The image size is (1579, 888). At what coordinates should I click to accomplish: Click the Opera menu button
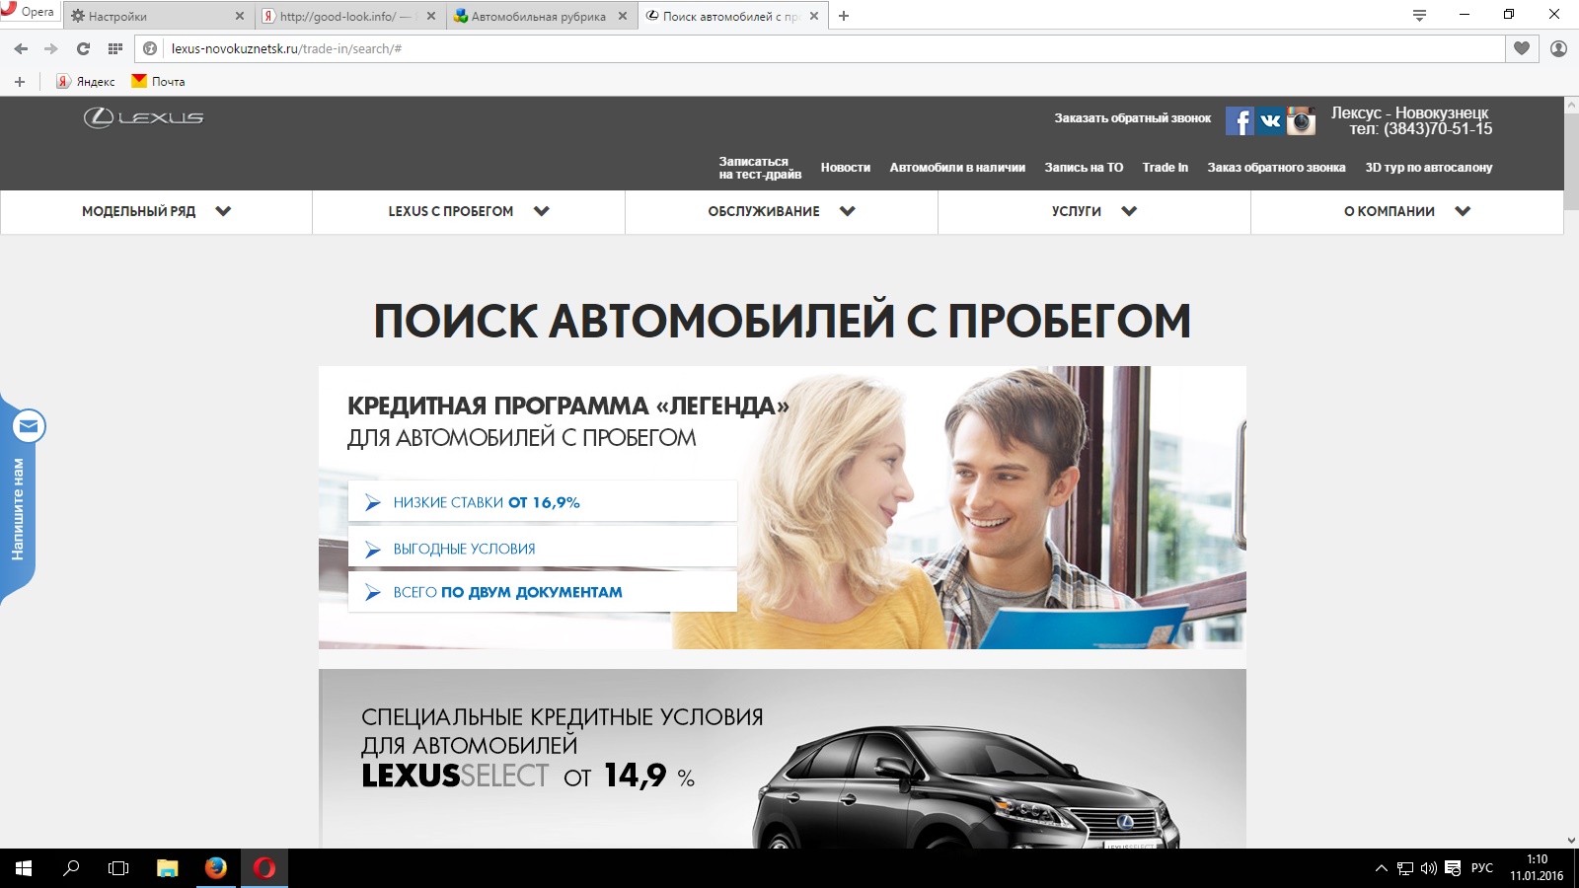(x=29, y=13)
